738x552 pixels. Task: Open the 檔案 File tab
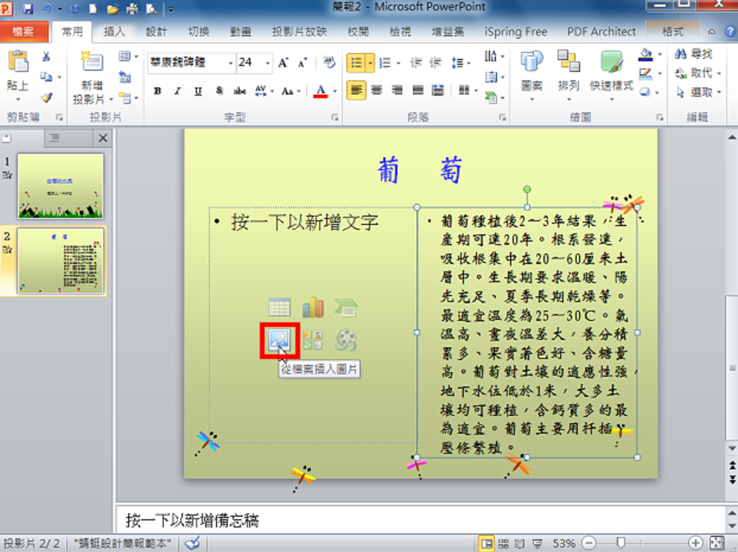click(24, 32)
